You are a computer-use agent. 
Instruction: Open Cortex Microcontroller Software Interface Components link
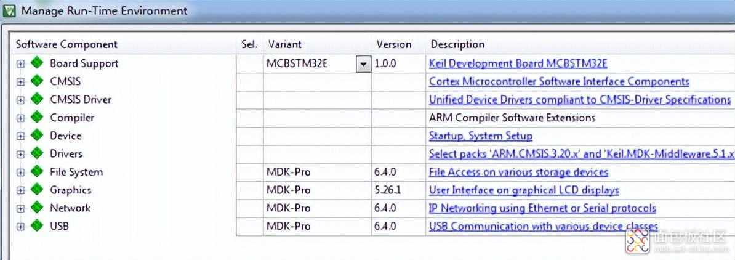pyautogui.click(x=558, y=81)
